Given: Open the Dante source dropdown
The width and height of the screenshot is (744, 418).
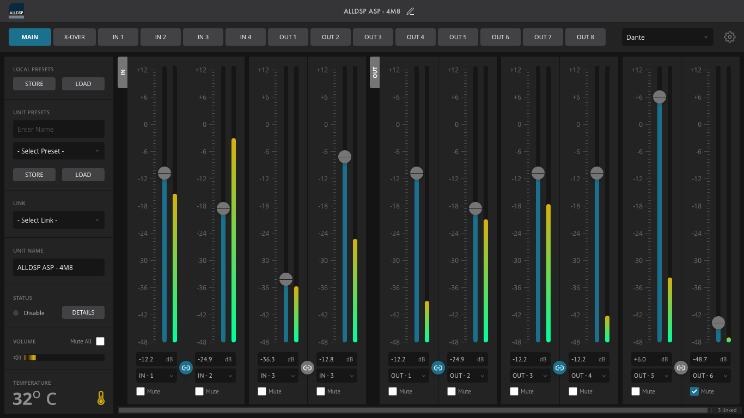Looking at the screenshot, I should click(667, 37).
